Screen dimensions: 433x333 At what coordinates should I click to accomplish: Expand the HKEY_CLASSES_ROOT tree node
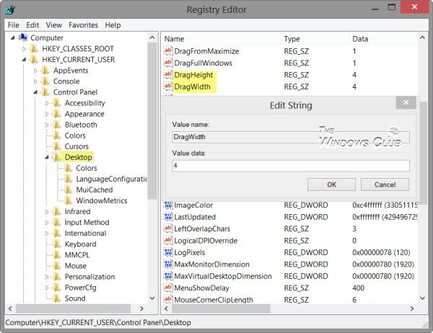click(24, 48)
